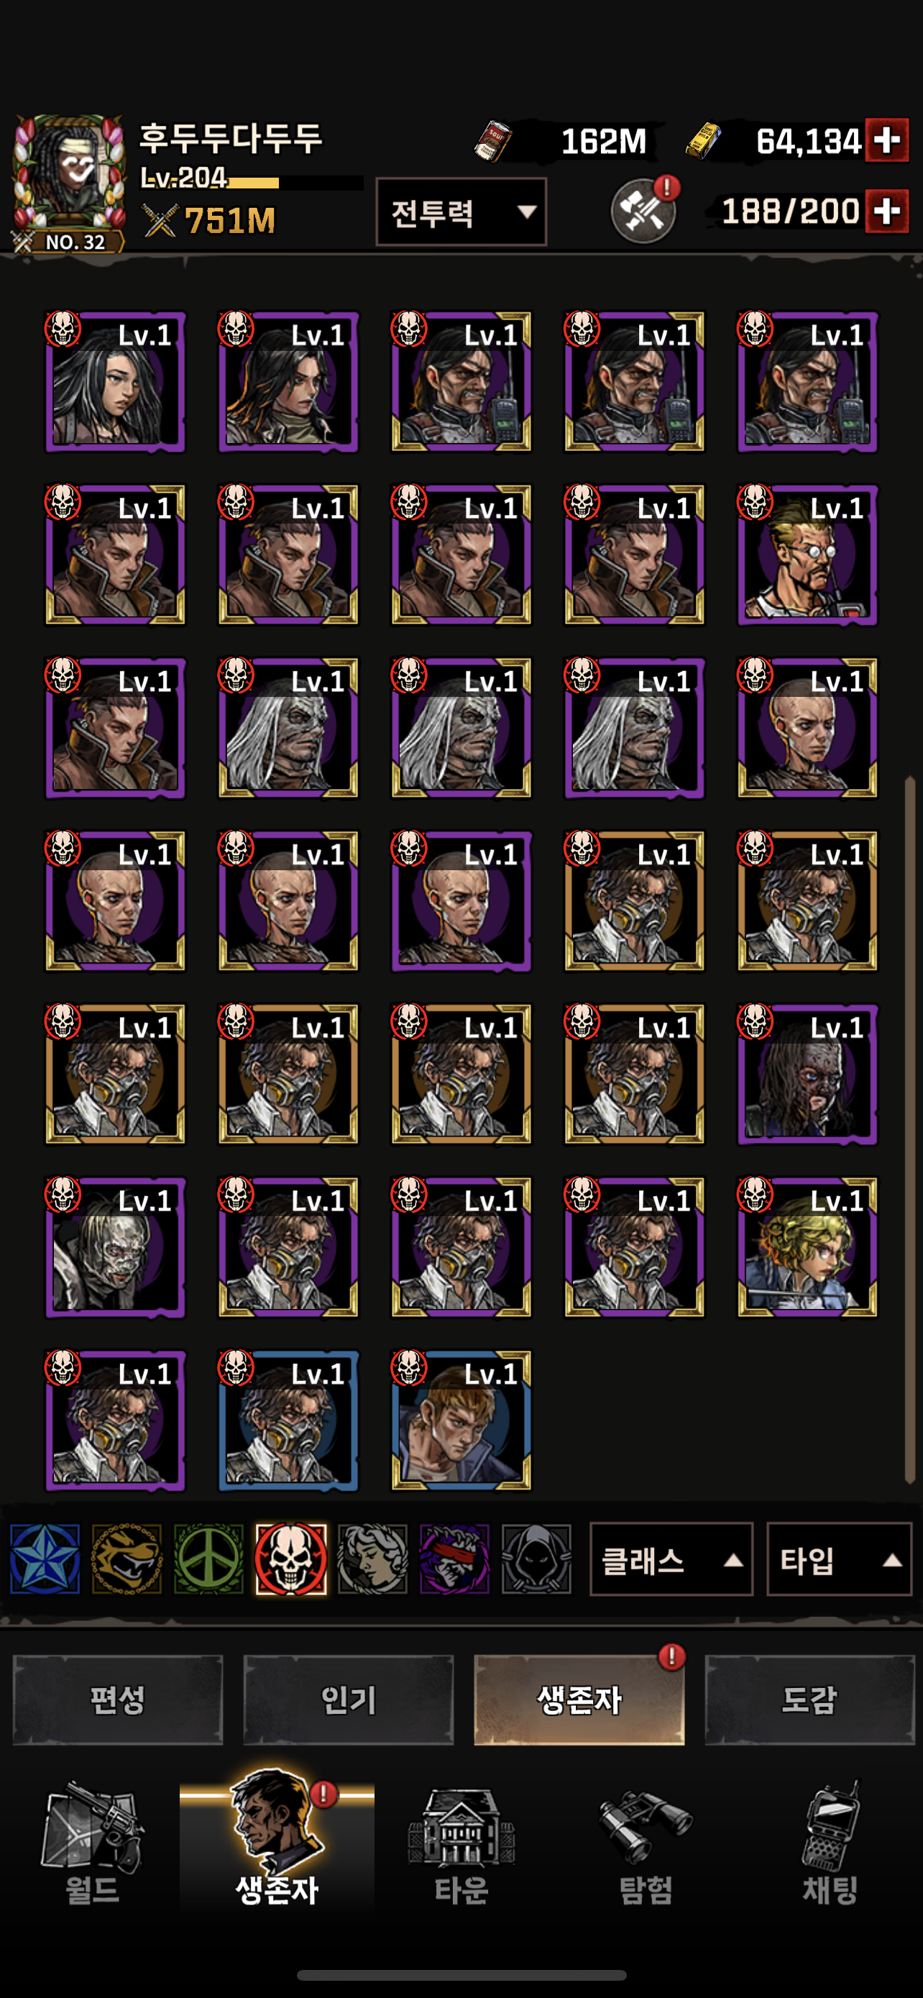The image size is (923, 1998).
Task: Open the 탐험 binoculars icon
Action: (x=646, y=1844)
